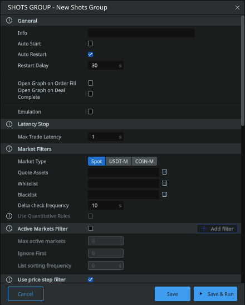
Task: Delete Blacklist entries via trash icon
Action: pos(165,194)
